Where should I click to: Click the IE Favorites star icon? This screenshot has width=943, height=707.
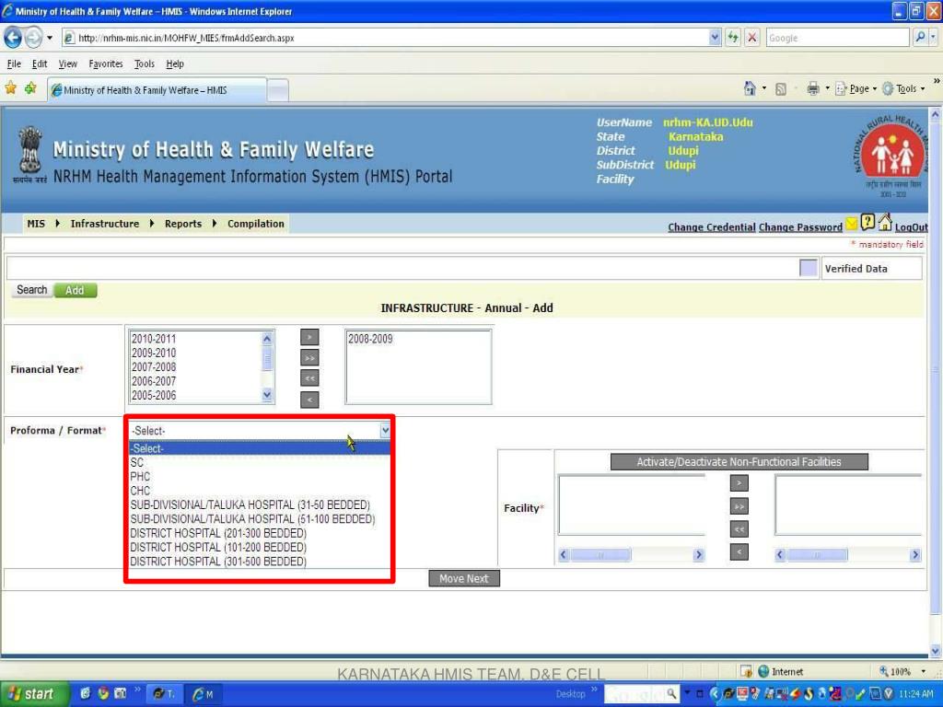pos(11,88)
